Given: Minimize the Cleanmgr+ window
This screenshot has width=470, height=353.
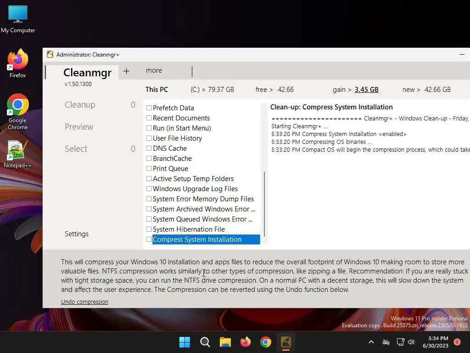Looking at the screenshot, I should [x=462, y=54].
